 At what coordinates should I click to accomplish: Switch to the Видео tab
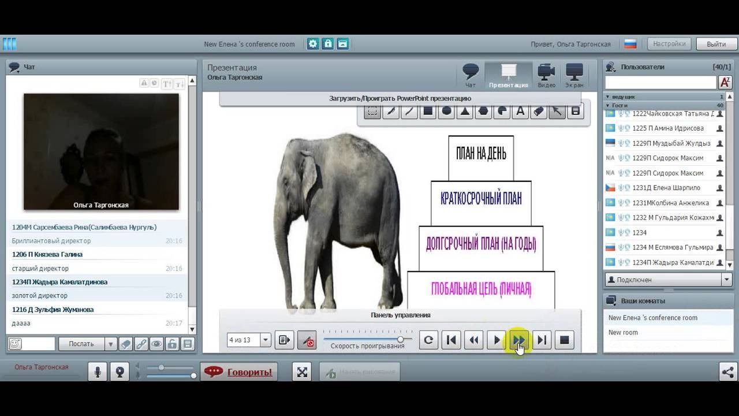pyautogui.click(x=546, y=76)
